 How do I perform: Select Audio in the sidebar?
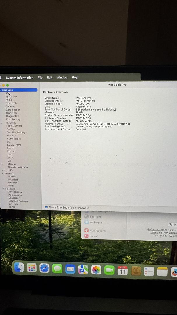(x=9, y=100)
